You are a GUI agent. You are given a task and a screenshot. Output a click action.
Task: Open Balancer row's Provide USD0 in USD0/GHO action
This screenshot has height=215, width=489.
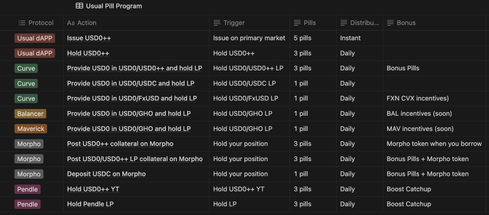click(x=129, y=113)
